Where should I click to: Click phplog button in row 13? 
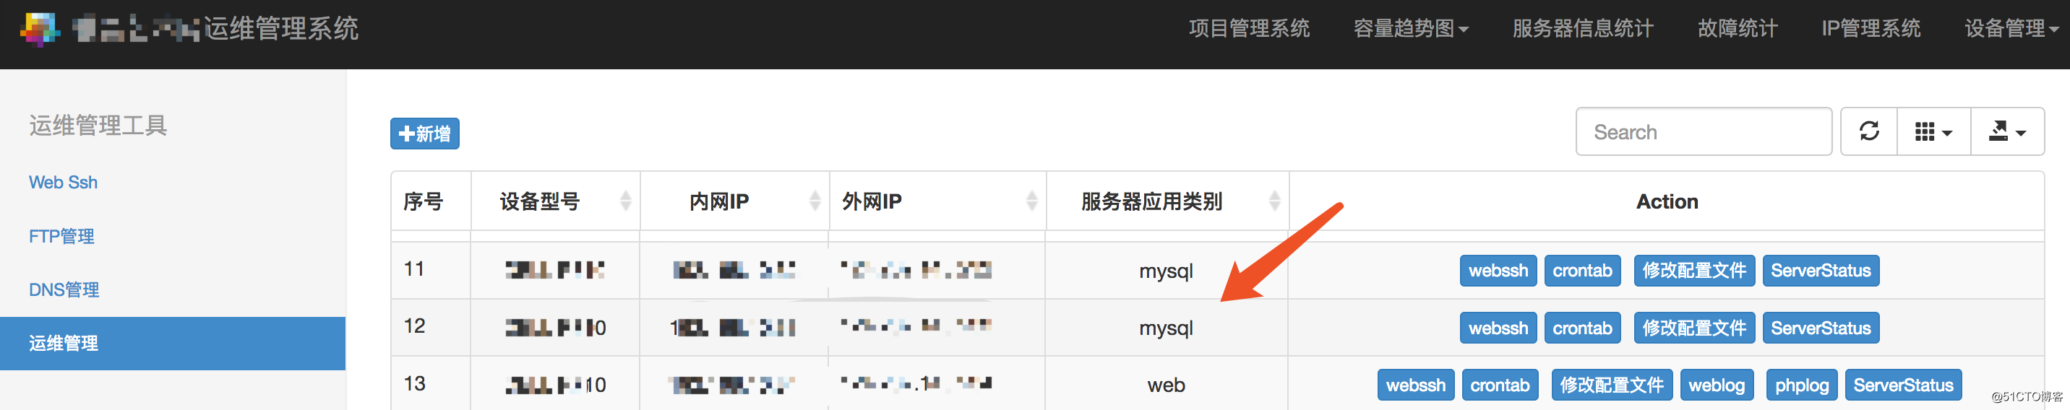coord(1802,385)
